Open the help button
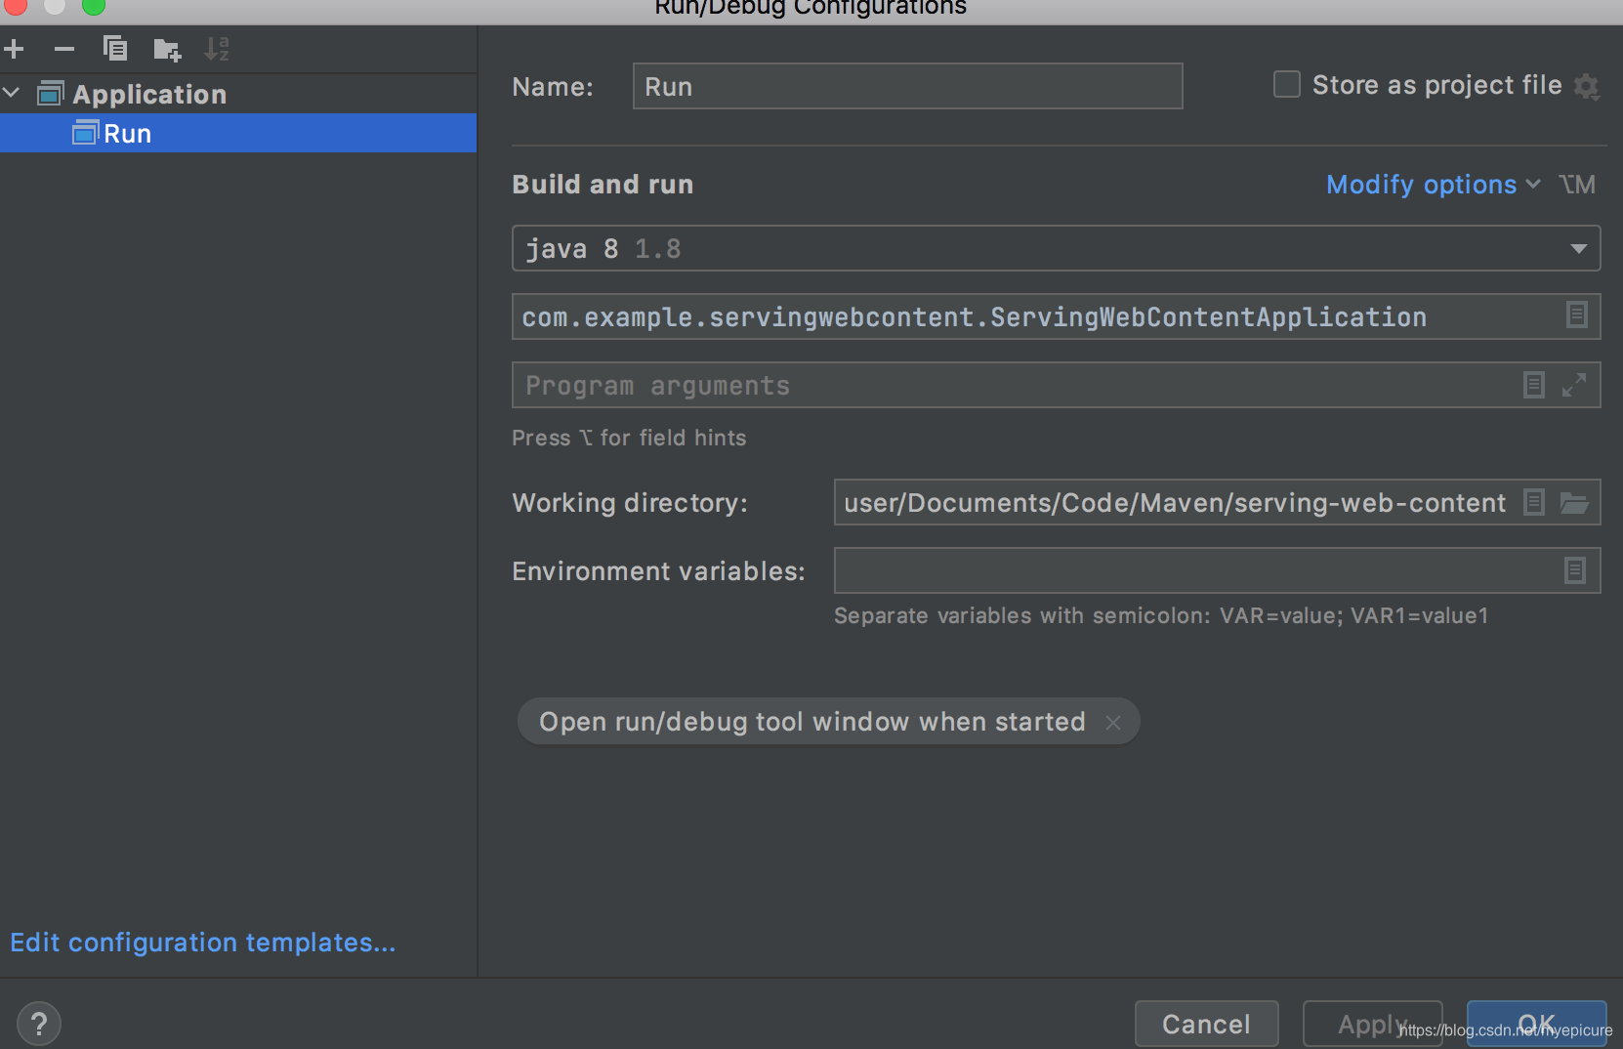 [x=39, y=1022]
